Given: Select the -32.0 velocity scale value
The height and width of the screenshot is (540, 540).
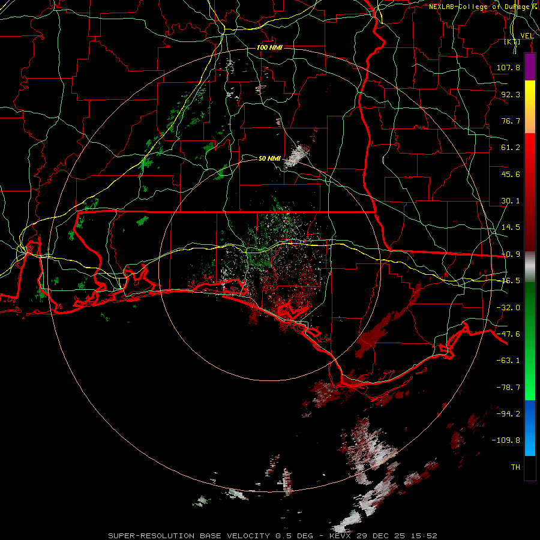Looking at the screenshot, I should click(508, 308).
